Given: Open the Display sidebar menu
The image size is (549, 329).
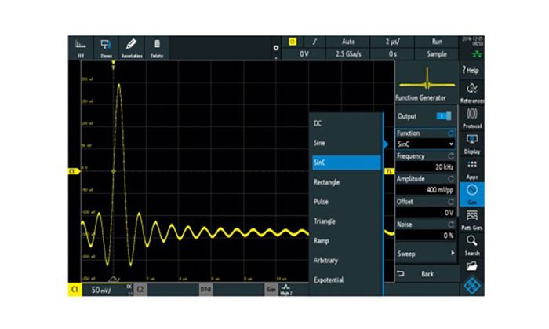Looking at the screenshot, I should point(471,144).
